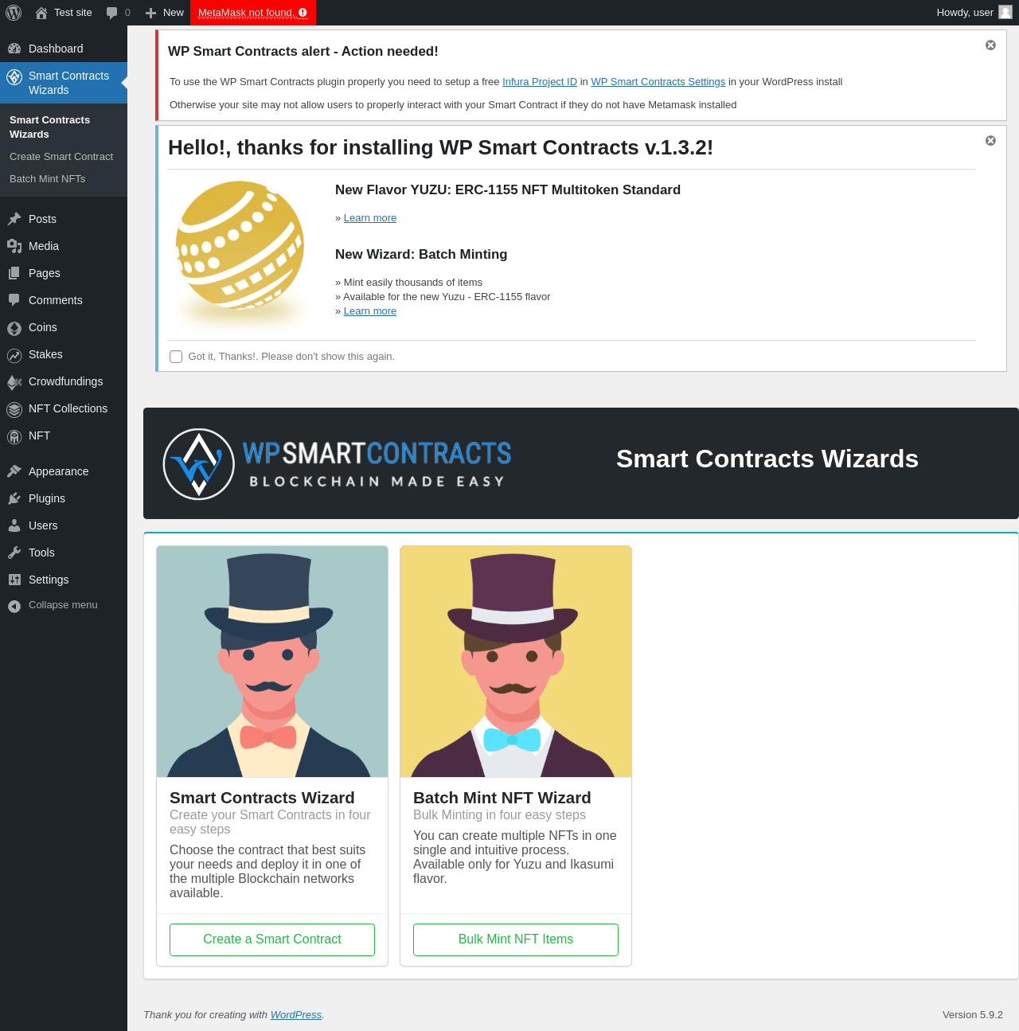Viewport: 1019px width, 1031px height.
Task: Click the golden YUZU coin image
Action: tap(240, 253)
